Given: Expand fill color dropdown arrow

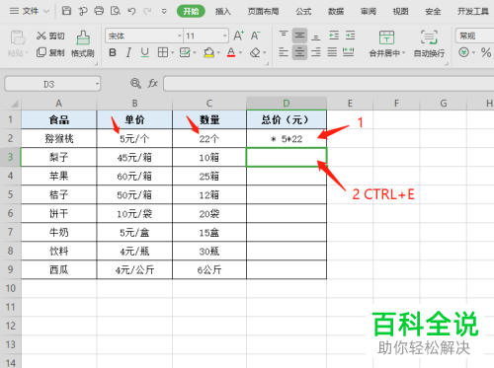Looking at the screenshot, I should (218, 52).
